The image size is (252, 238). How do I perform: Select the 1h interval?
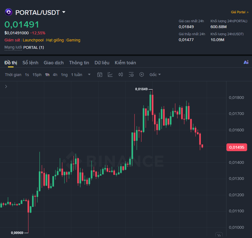click(47, 75)
